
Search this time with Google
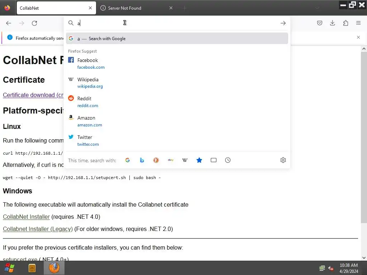128,160
